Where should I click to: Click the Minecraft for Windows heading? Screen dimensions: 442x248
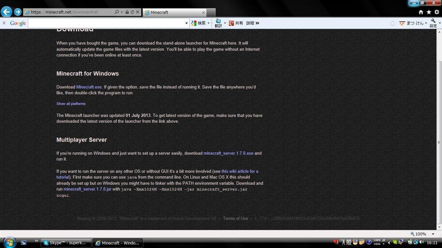click(88, 74)
